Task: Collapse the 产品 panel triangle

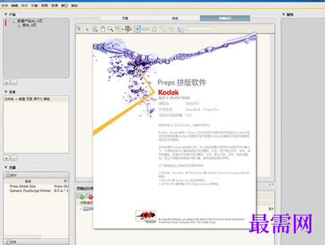Action: (5, 14)
